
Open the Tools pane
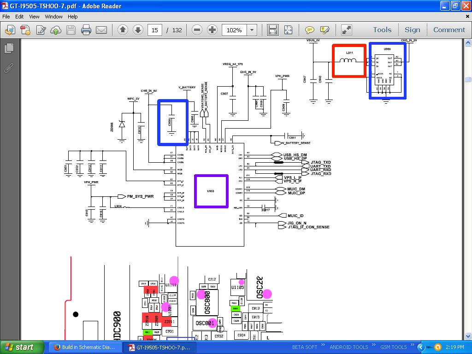382,30
